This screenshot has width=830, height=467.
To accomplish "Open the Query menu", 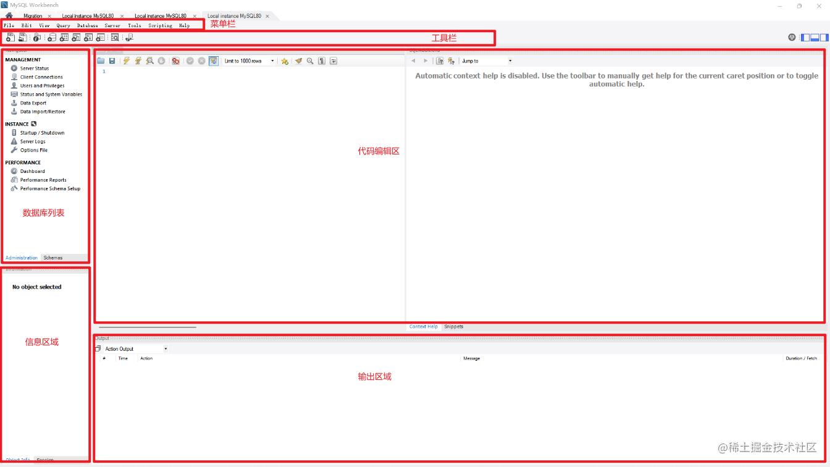I will 64,25.
